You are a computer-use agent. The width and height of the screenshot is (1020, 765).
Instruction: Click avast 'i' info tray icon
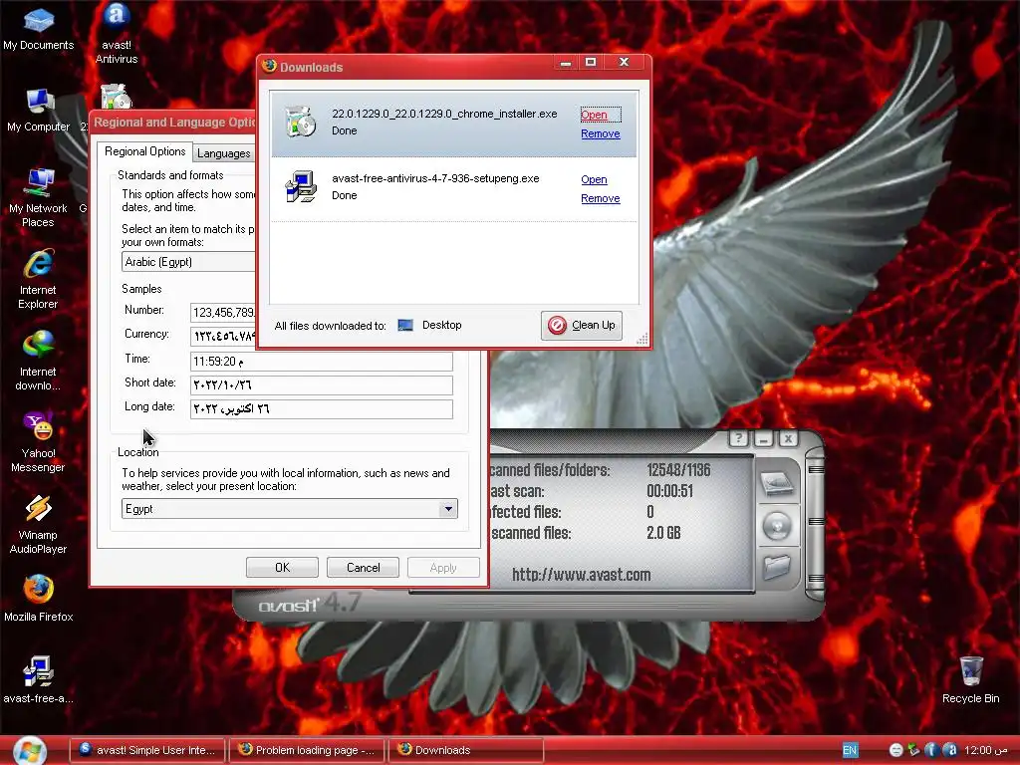931,750
